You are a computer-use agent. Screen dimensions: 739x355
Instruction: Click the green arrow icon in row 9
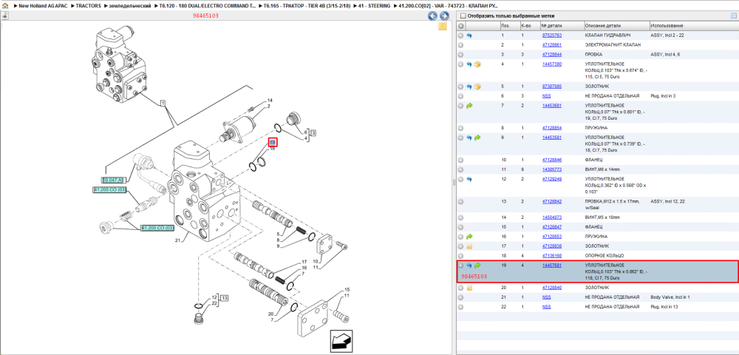pos(477,137)
